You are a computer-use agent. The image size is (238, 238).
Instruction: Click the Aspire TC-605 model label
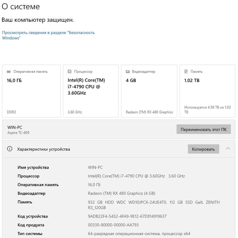coord(18,133)
